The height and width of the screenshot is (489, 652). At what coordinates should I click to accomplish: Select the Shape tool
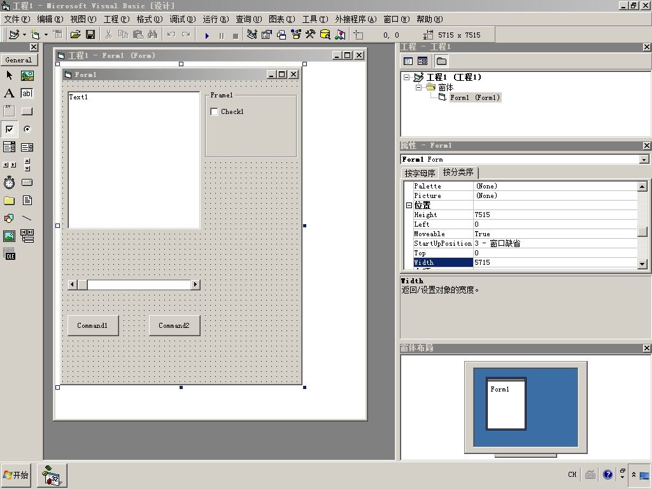pos(9,218)
